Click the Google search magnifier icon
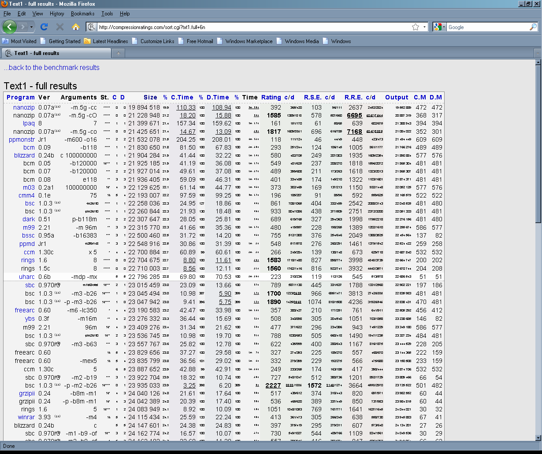 click(x=533, y=27)
